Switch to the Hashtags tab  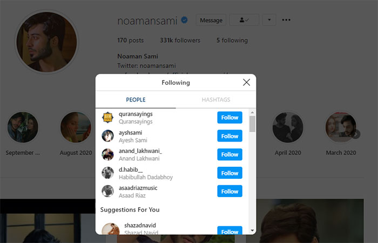click(x=216, y=100)
